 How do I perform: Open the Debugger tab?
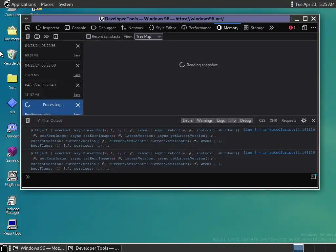coord(103,28)
